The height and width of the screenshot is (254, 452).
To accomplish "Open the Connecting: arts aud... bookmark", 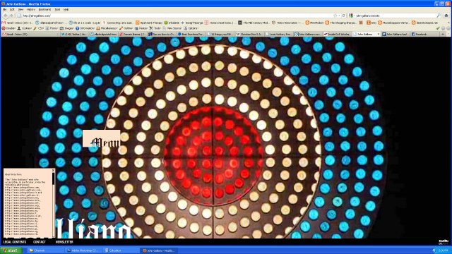I will (118, 23).
